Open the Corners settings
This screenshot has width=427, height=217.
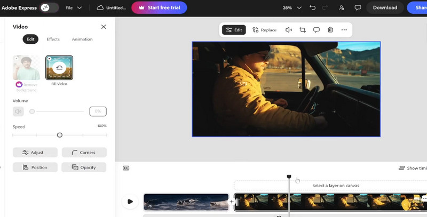[x=84, y=152]
